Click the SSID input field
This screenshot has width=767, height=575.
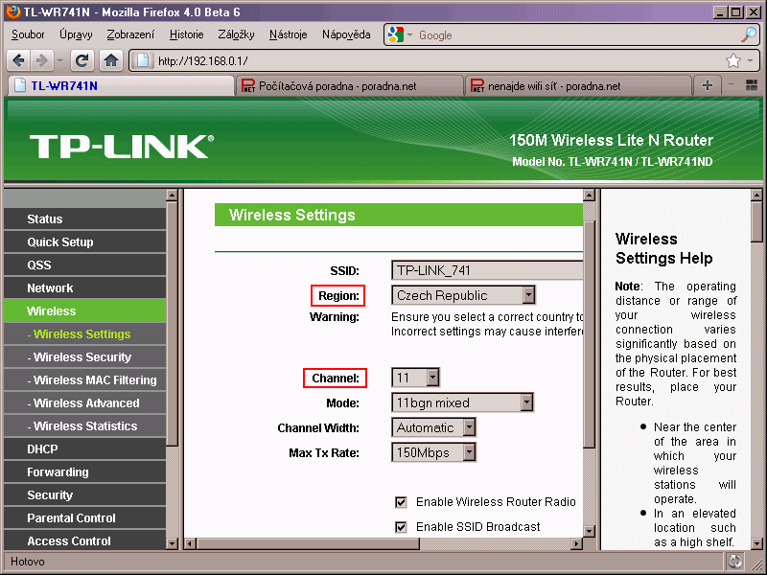tap(487, 270)
